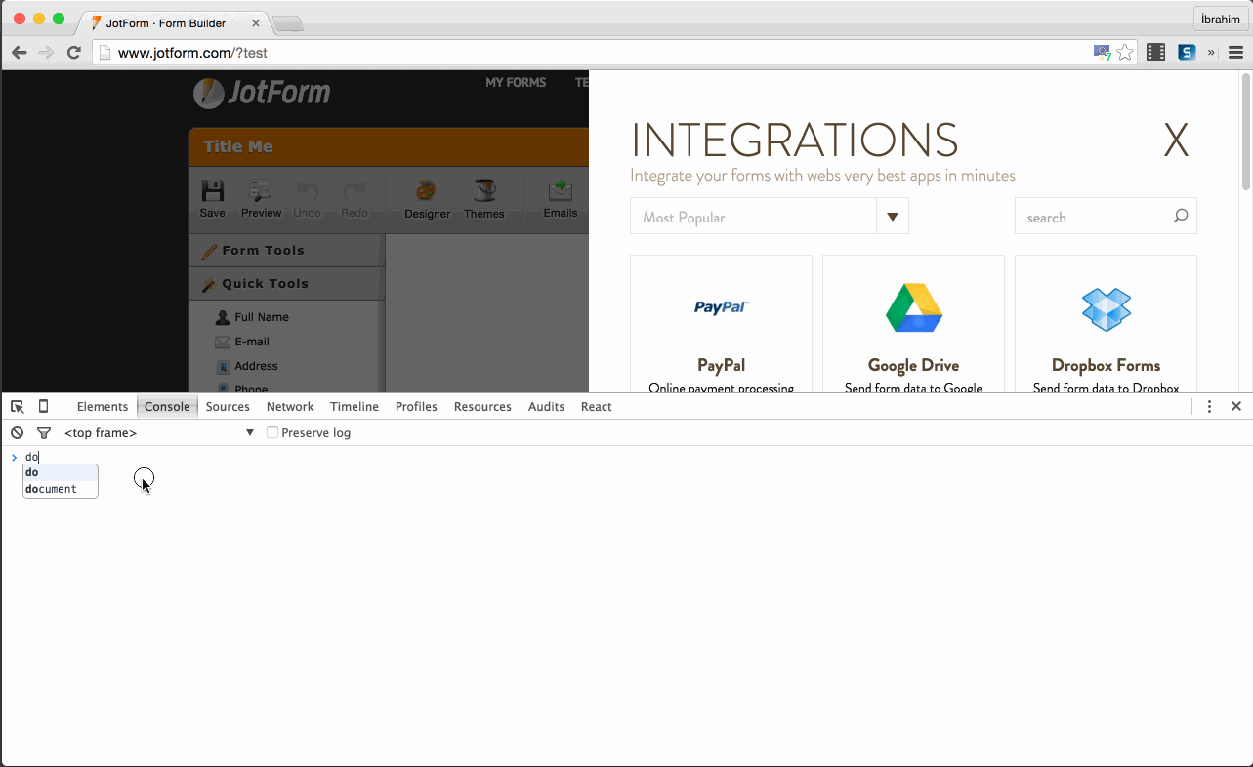Clear console log icon
Image resolution: width=1253 pixels, height=767 pixels.
17,432
